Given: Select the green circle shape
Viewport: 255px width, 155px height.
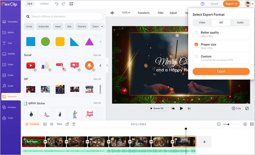Looking at the screenshot, I should (x=45, y=42).
